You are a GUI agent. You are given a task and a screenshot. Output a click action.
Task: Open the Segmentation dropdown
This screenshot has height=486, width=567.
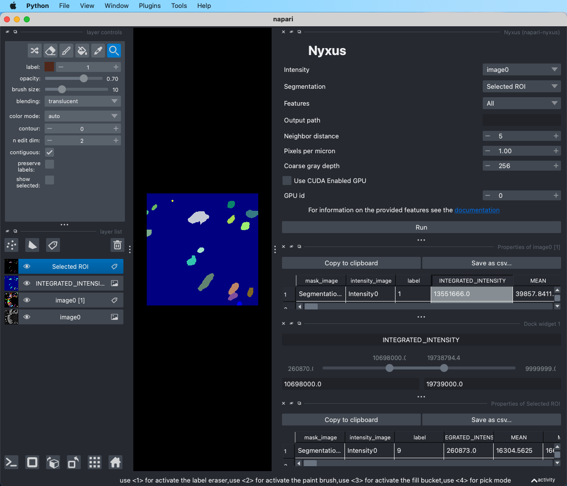521,86
